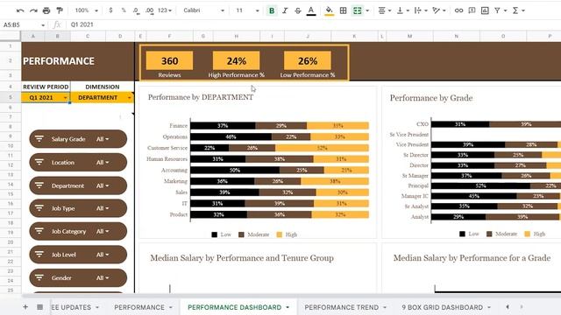This screenshot has width=561, height=315.
Task: Toggle Italic formatting
Action: pos(285,10)
